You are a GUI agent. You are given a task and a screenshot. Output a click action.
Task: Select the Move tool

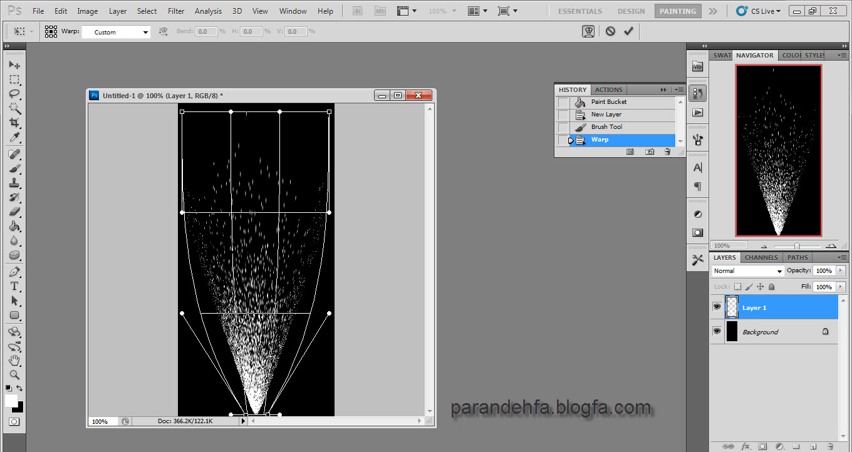pos(14,65)
